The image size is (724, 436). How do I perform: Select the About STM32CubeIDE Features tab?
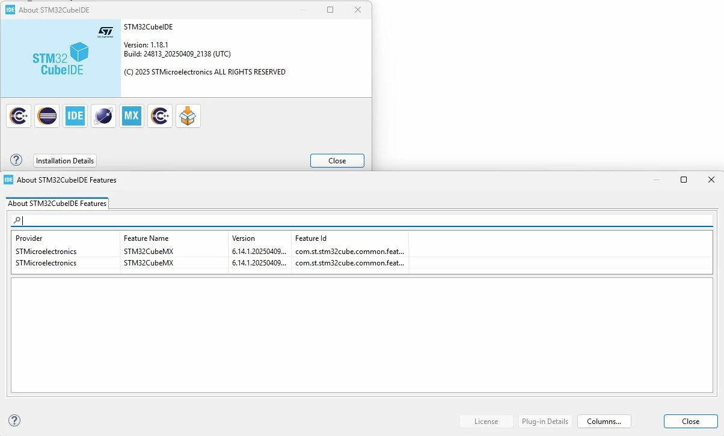[57, 204]
